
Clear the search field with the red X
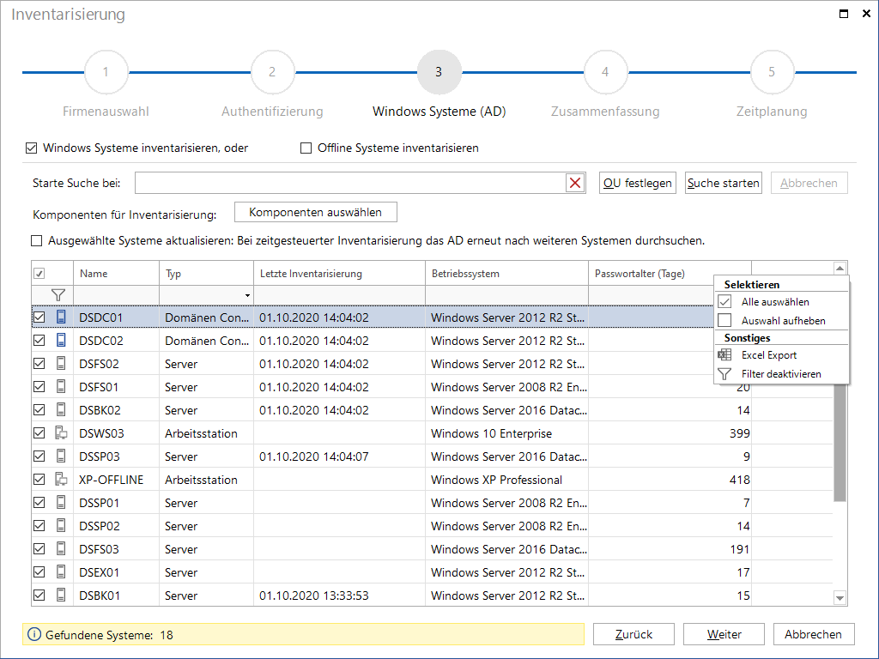(575, 183)
